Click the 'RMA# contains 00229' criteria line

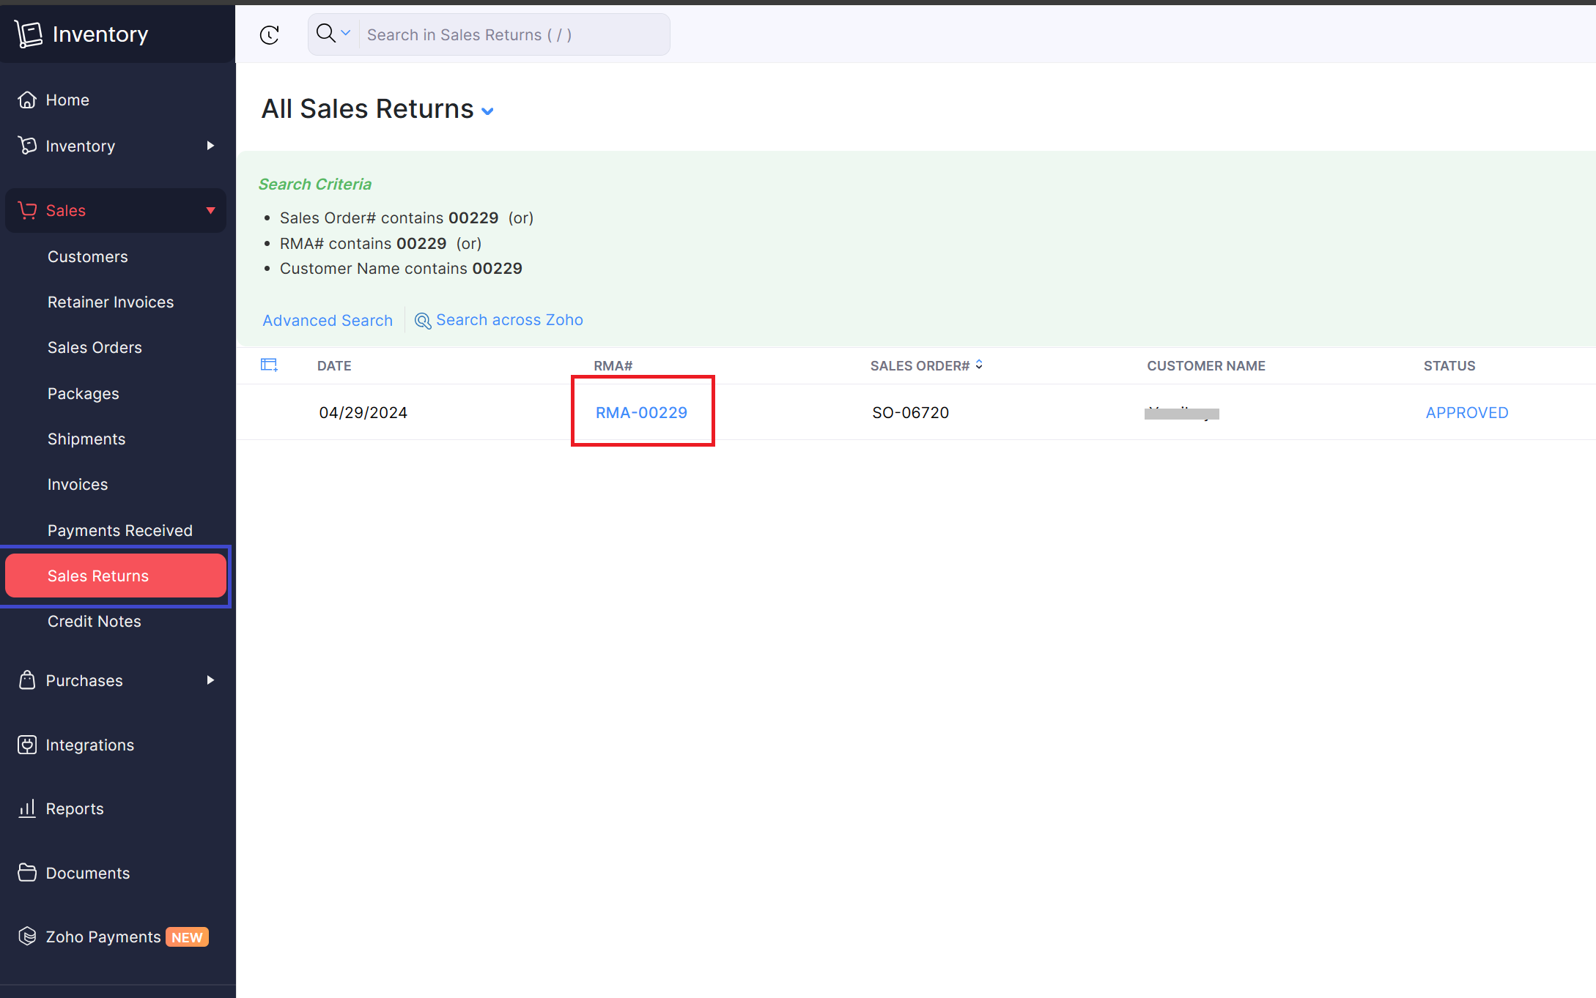pyautogui.click(x=380, y=244)
